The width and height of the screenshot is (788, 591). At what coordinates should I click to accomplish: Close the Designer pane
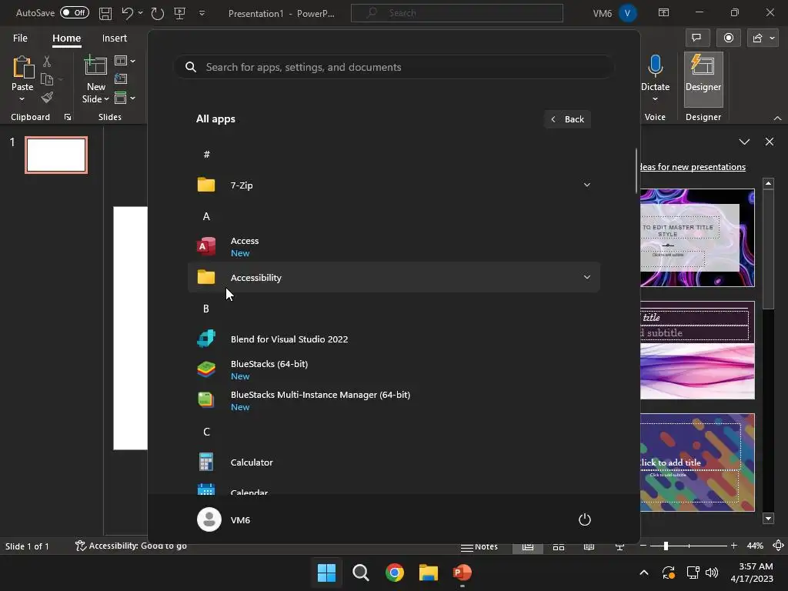click(770, 142)
